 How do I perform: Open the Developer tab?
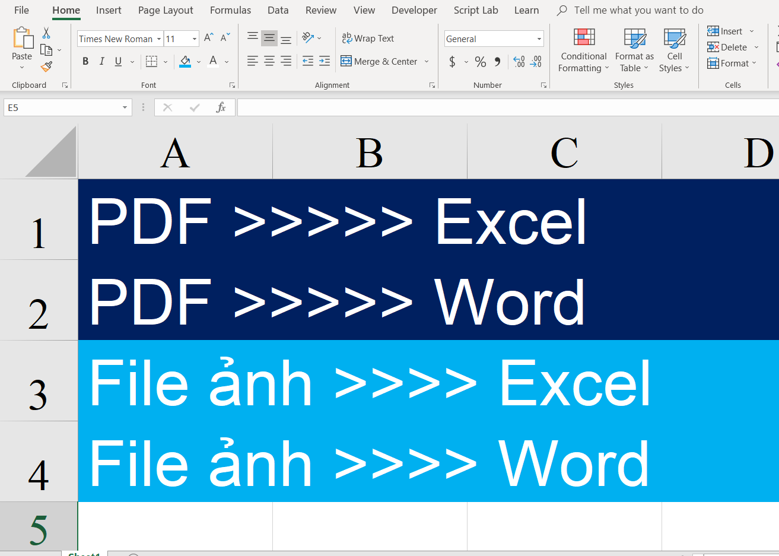[x=414, y=10]
